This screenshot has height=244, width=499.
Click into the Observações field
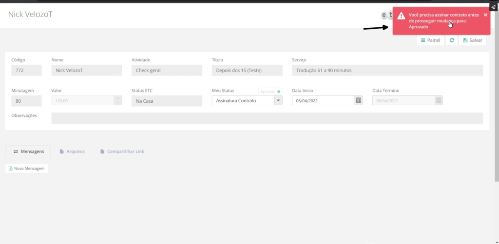point(267,118)
